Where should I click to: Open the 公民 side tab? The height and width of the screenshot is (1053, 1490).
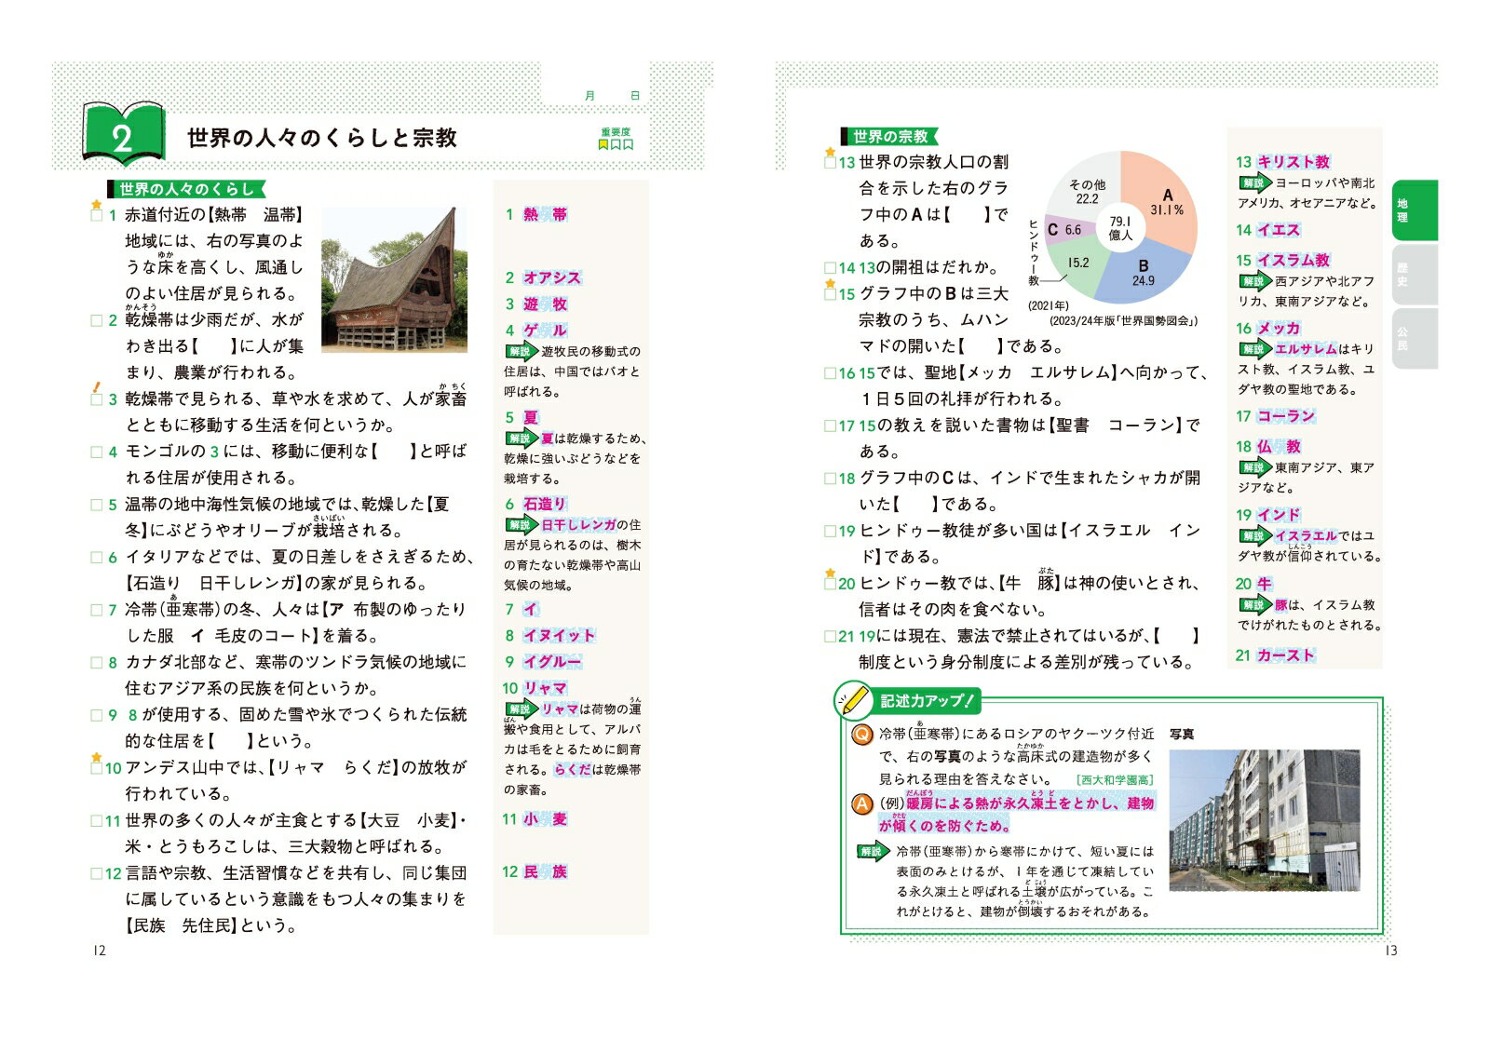click(x=1415, y=339)
